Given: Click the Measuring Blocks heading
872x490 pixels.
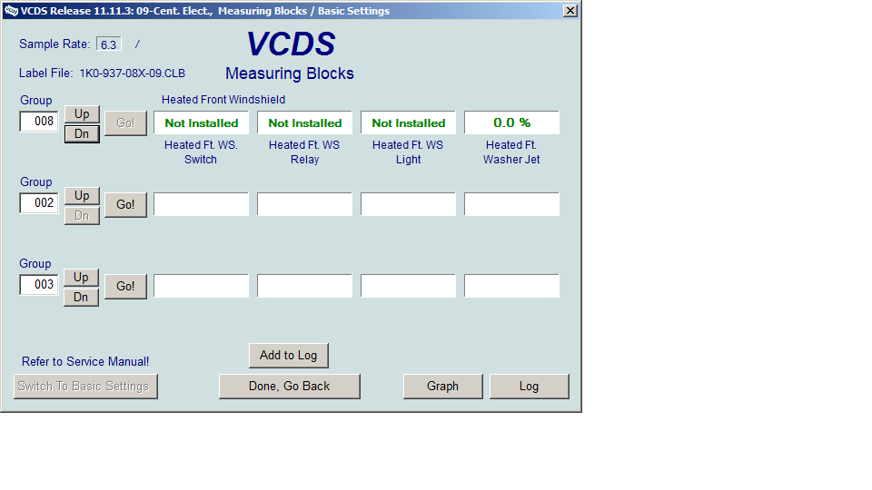Looking at the screenshot, I should (290, 73).
